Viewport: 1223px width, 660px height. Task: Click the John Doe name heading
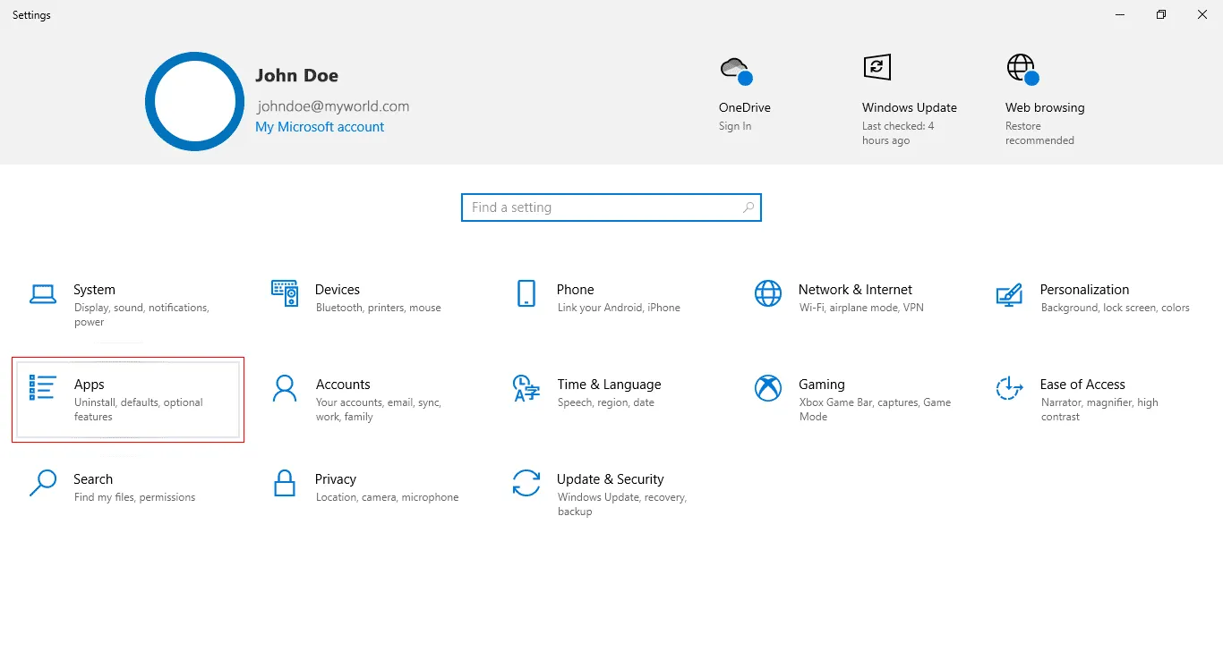coord(296,76)
